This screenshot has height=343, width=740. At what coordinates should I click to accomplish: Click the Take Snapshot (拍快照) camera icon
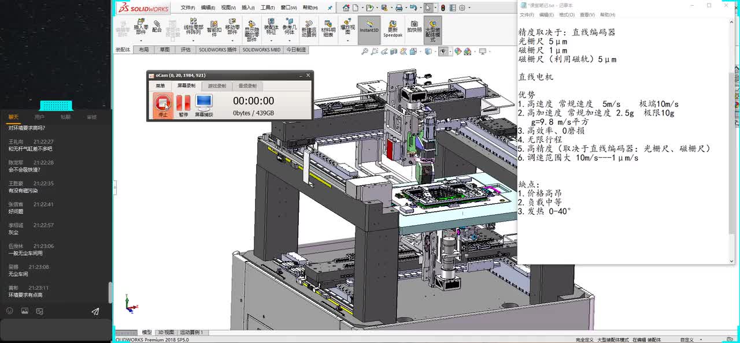(414, 27)
